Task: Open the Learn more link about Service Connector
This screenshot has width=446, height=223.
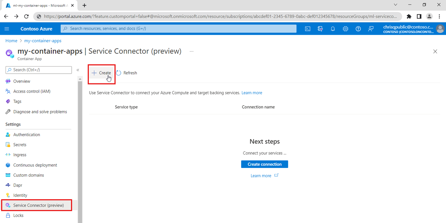Action: [x=252, y=93]
